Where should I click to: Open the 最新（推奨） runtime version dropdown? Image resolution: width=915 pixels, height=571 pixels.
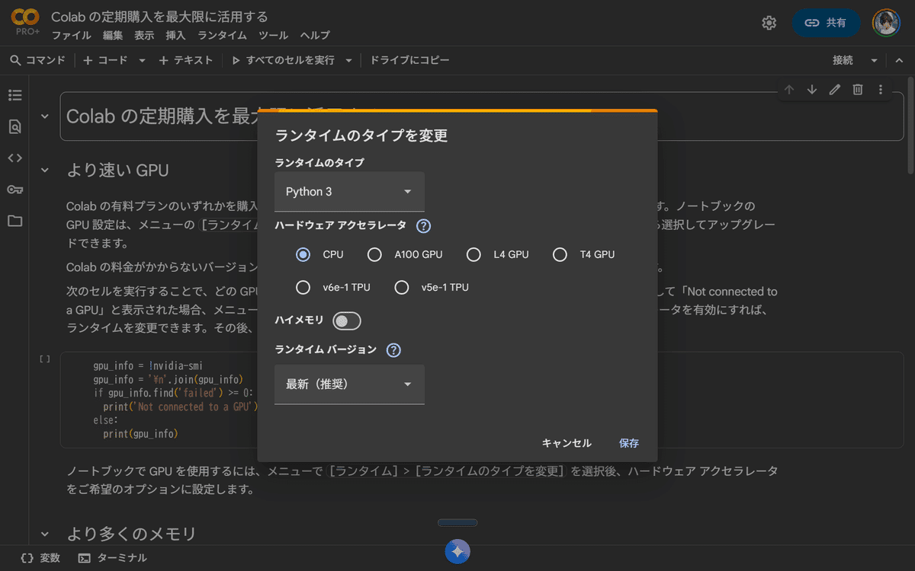coord(349,384)
